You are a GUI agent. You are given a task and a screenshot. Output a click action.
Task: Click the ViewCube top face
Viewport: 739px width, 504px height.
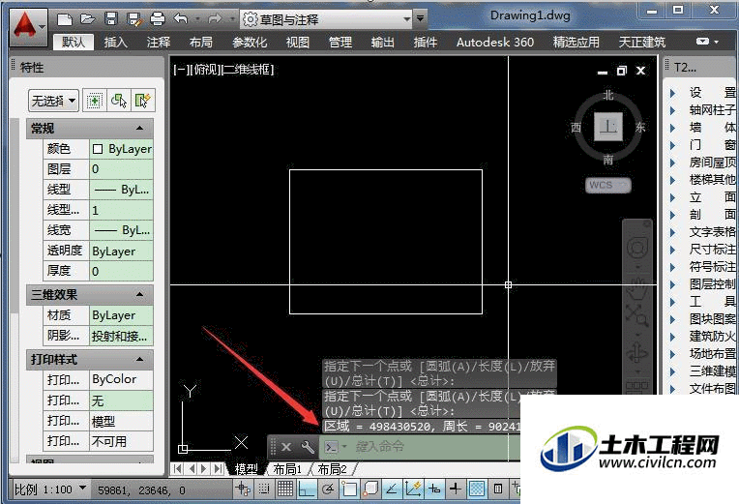click(x=608, y=127)
